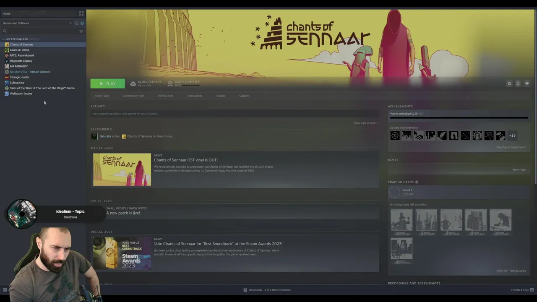Click the green Play button

(x=107, y=83)
